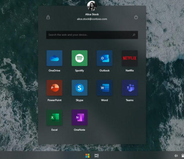Open the Word app tile
Image resolution: width=184 pixels, height=159 pixels.
(x=104, y=88)
